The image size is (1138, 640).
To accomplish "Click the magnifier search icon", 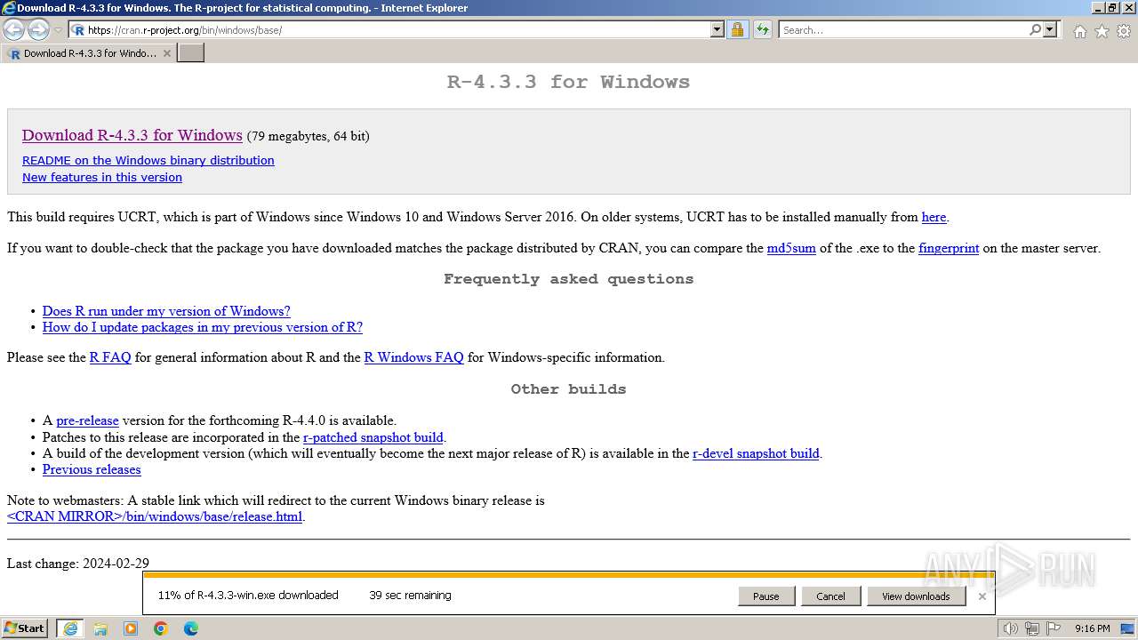I will (1035, 30).
